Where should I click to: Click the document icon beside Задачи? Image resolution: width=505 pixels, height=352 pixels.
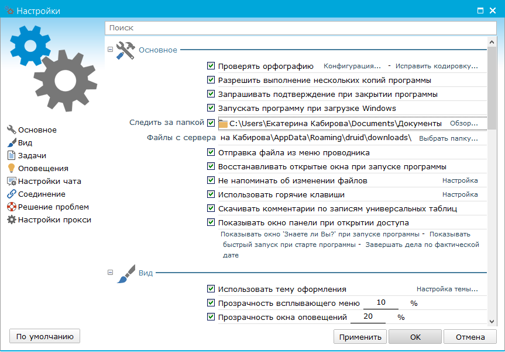pyautogui.click(x=11, y=156)
